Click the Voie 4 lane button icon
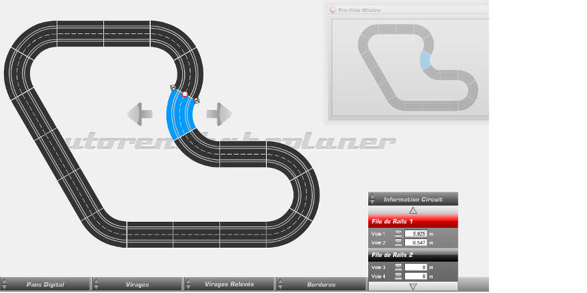Viewport: 587px width, 293px height. (x=398, y=276)
